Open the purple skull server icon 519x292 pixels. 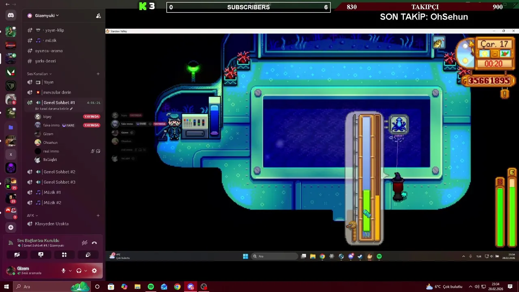pyautogui.click(x=11, y=168)
